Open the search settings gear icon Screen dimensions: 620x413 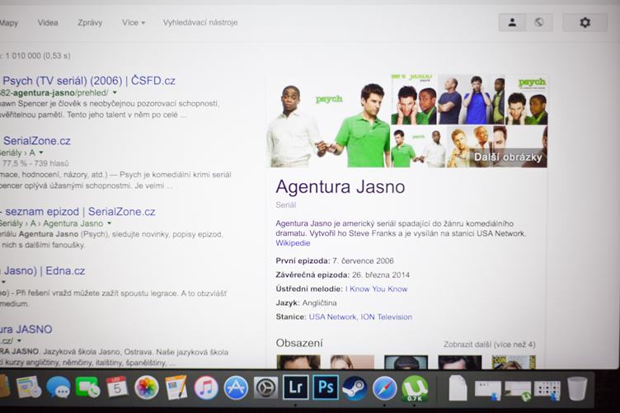[585, 22]
